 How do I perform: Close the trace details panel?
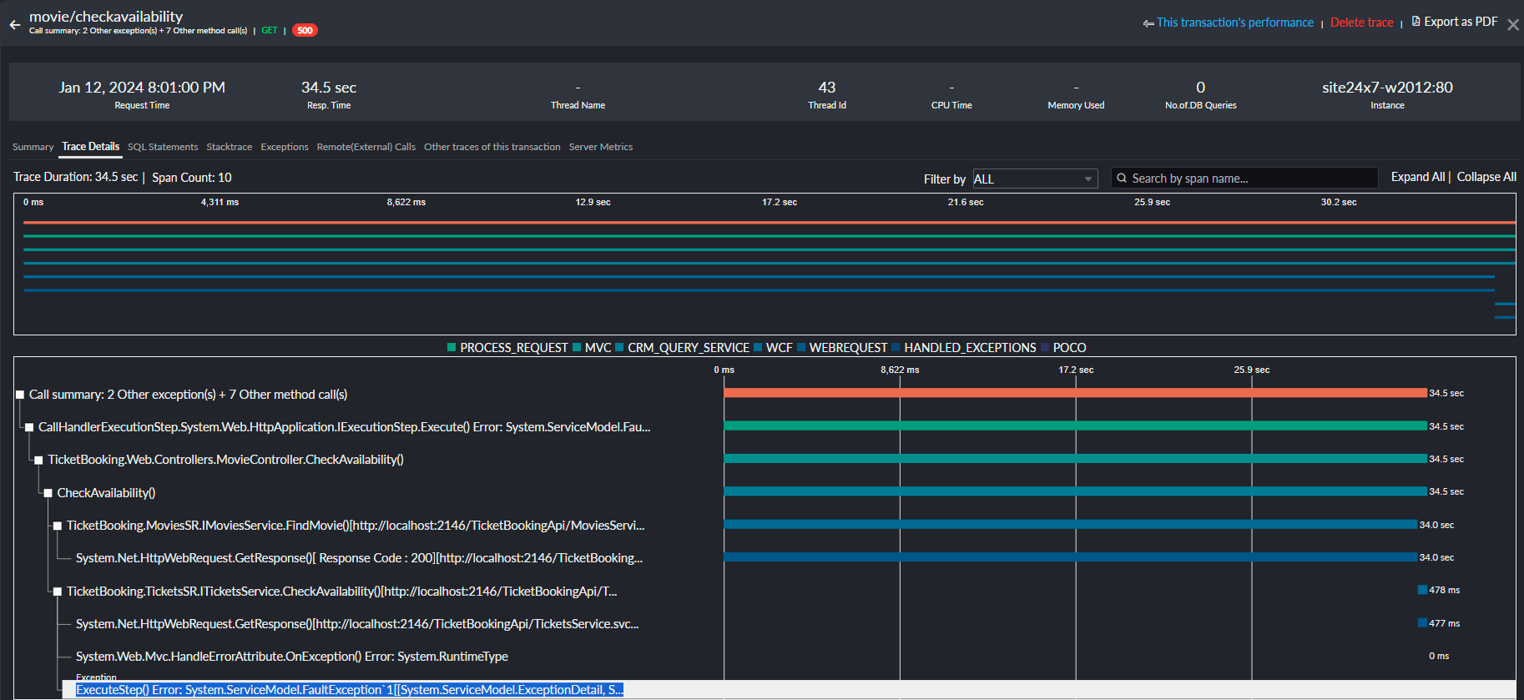(x=1512, y=25)
